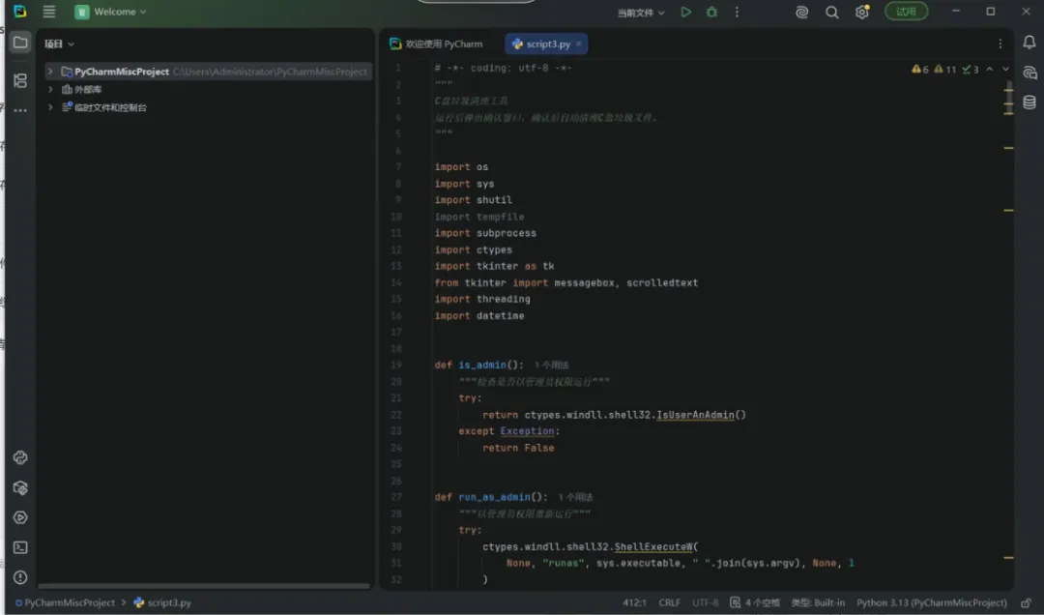The image size is (1044, 615).
Task: Click IsUserAnAdmin in the code
Action: [695, 415]
